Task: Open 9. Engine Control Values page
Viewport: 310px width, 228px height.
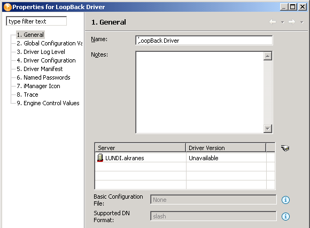Action: click(48, 103)
